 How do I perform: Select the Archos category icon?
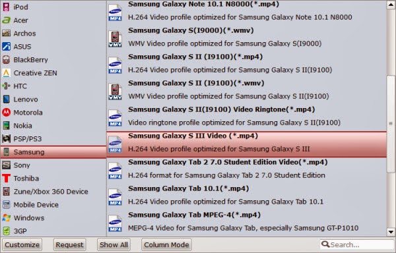coord(6,33)
